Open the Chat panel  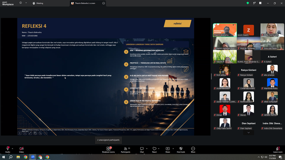(x=142, y=149)
